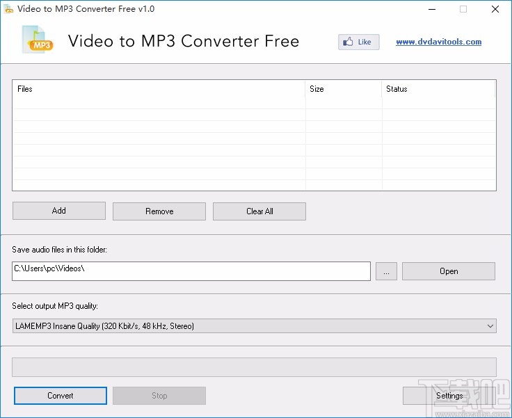Click the Add button to add files
This screenshot has height=418, width=512.
click(x=59, y=211)
